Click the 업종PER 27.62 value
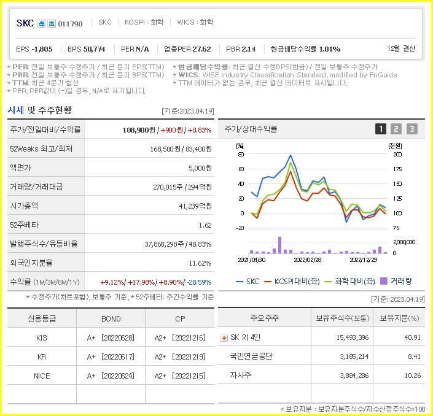 click(187, 49)
